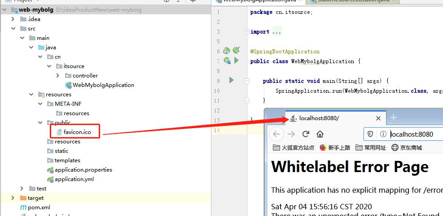
Task: Click the browser home button
Action: pyautogui.click(x=320, y=134)
